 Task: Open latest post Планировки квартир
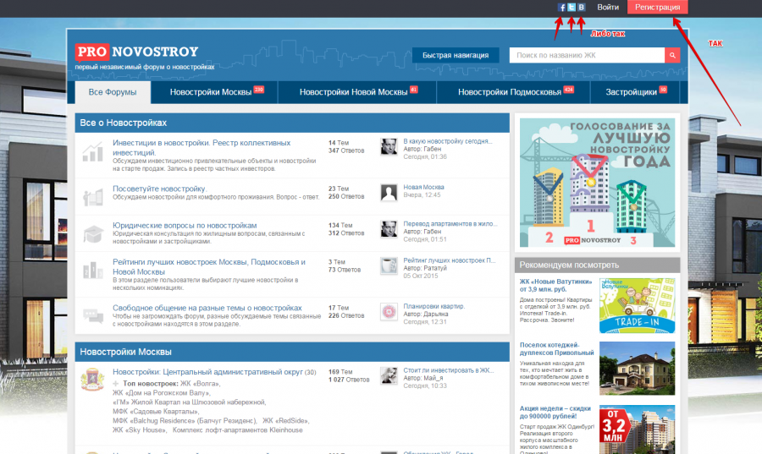(x=434, y=307)
